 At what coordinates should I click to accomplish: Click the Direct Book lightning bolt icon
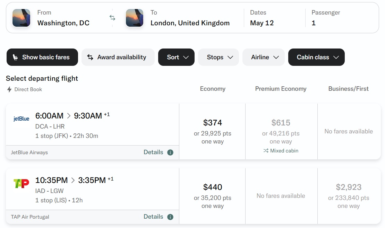point(9,89)
